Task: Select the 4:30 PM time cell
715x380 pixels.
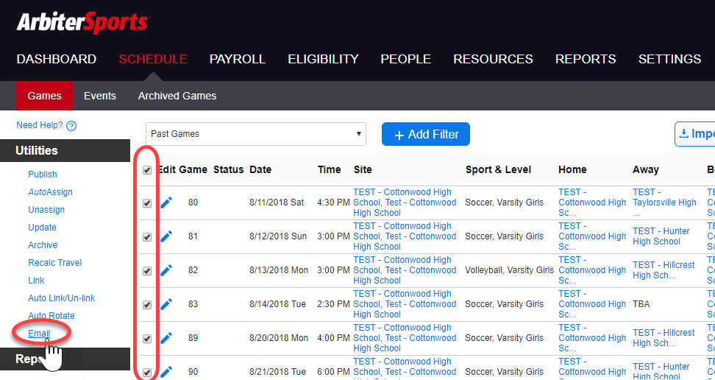Action: (x=333, y=203)
